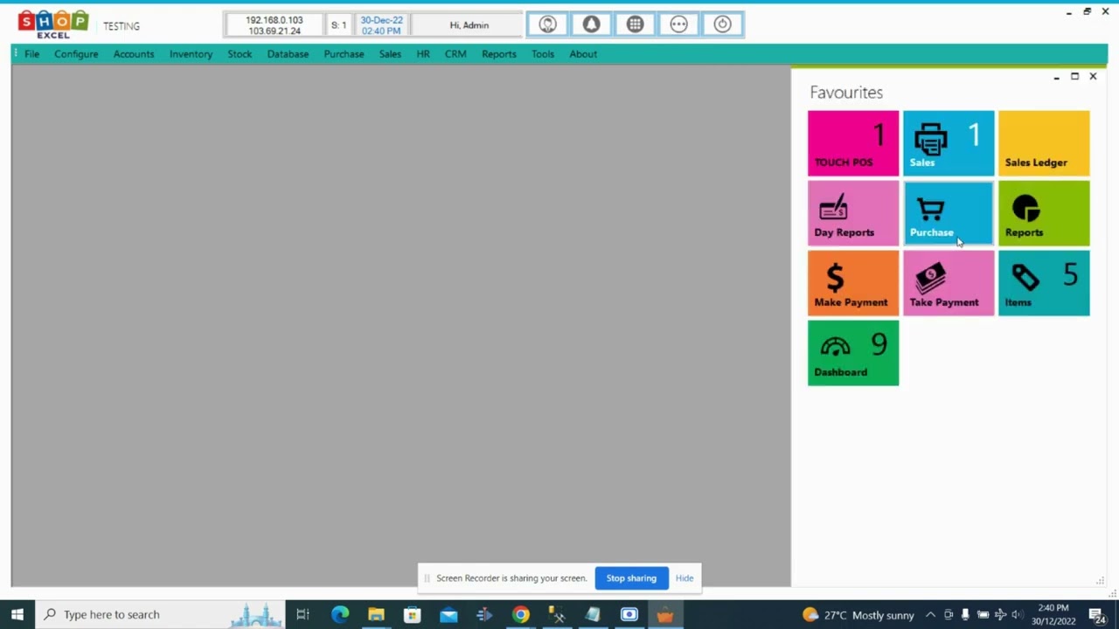The height and width of the screenshot is (629, 1119).
Task: Click the power logout icon
Action: 722,24
